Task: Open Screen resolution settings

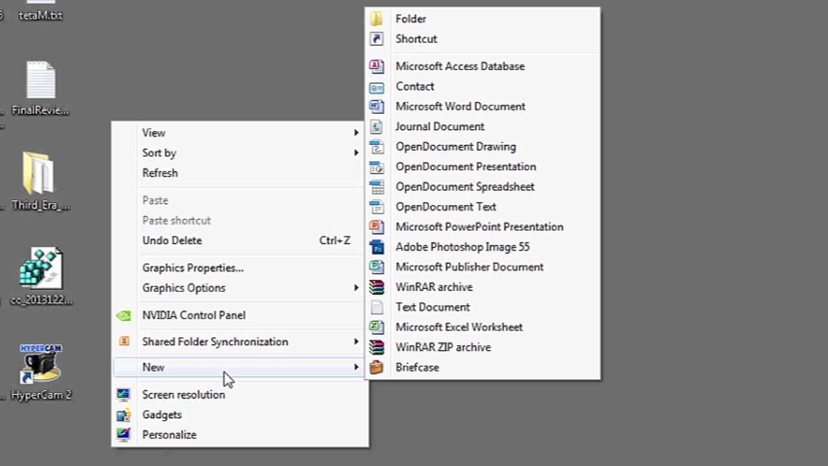Action: pos(183,394)
